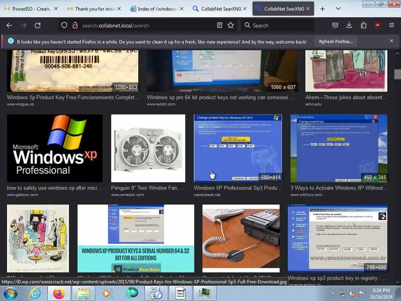Viewport: 401px width, 301px height.
Task: Open the product key barcode sticker image
Action: pos(72,71)
